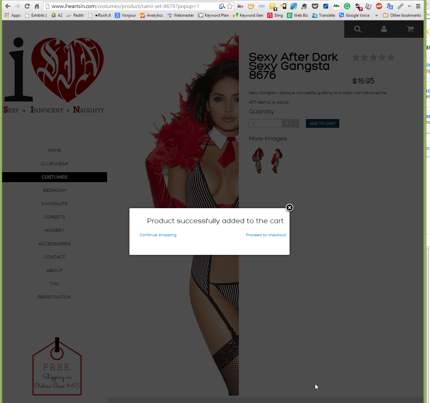Open the CLUBWEAR category

pos(54,164)
